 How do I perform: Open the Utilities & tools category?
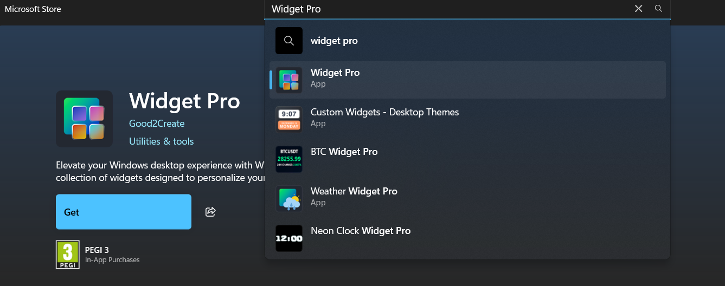[161, 141]
